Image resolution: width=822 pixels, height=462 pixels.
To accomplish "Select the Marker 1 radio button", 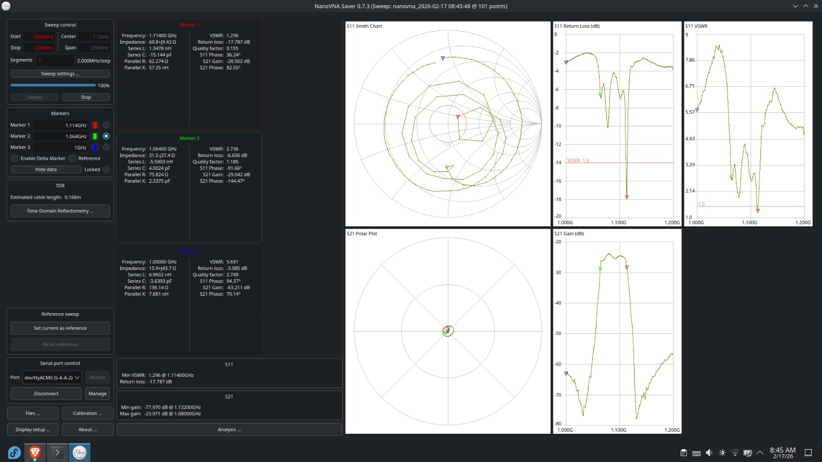I will pos(106,125).
